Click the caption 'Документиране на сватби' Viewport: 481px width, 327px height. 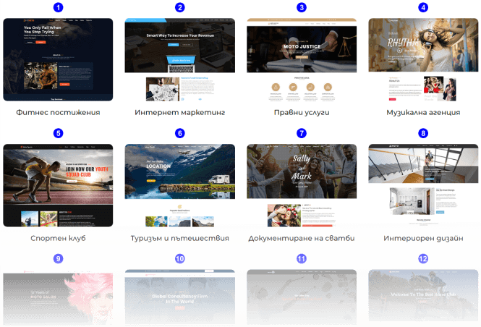coord(302,238)
